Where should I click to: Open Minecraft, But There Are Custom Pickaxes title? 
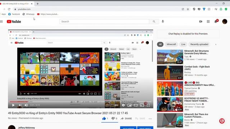(x=196, y=115)
